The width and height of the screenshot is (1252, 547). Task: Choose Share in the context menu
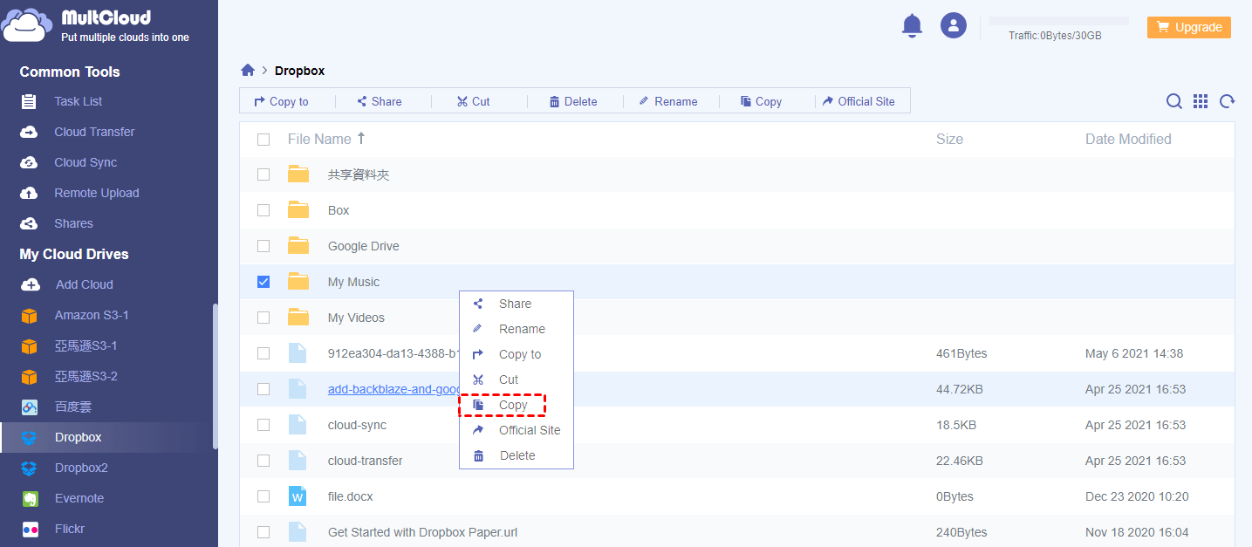516,304
